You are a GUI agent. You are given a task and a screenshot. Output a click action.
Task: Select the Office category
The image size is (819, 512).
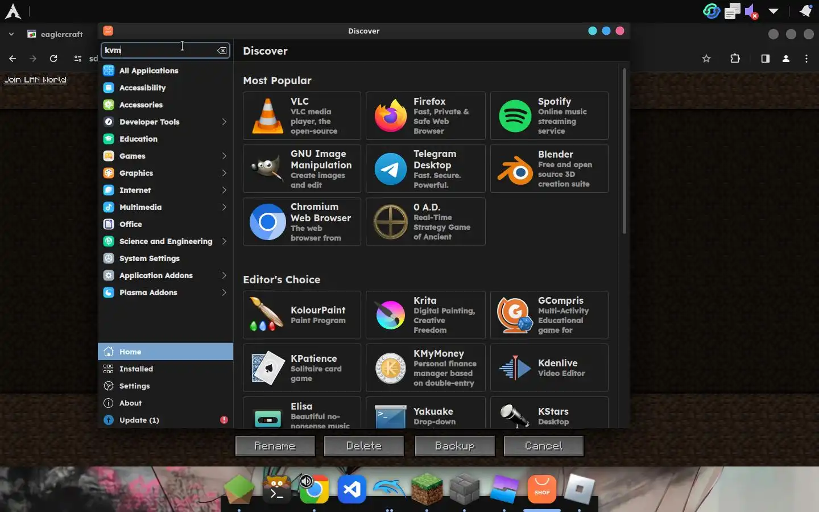click(x=166, y=224)
